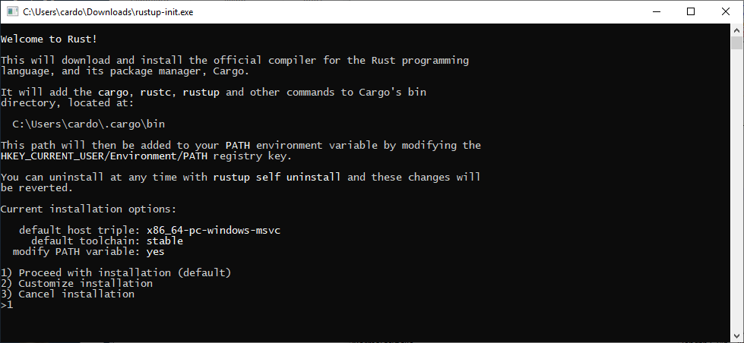Viewport: 744px width, 343px height.
Task: Click the Customize installation option line
Action: (x=77, y=284)
